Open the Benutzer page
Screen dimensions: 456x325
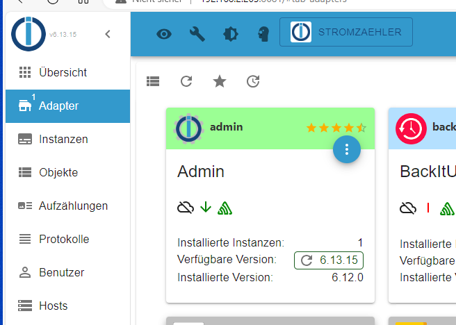(67, 273)
